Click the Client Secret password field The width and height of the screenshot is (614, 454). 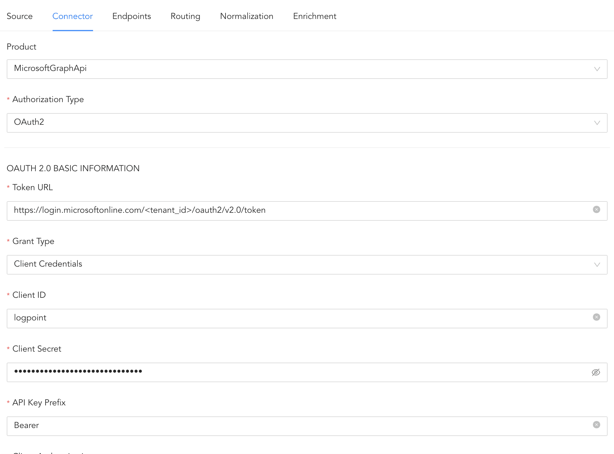pos(275,372)
